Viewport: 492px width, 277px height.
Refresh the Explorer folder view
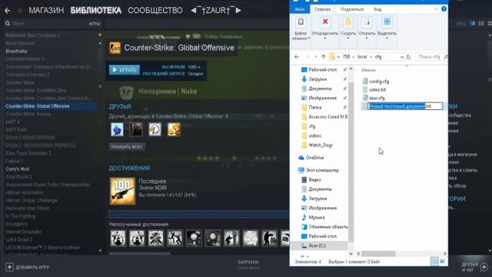(408, 57)
